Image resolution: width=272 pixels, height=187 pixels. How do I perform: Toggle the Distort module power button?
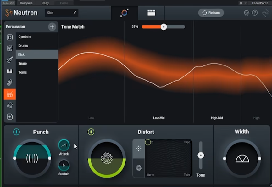tap(91, 132)
